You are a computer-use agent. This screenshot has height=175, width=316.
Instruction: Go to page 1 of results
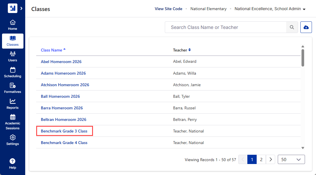tap(252, 159)
